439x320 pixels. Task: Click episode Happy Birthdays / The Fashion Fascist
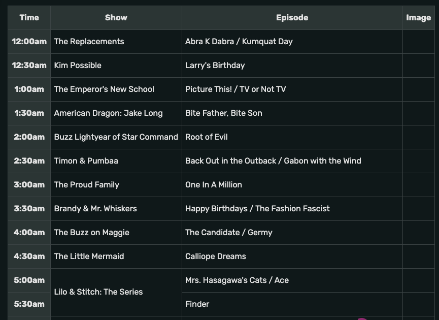coord(257,208)
